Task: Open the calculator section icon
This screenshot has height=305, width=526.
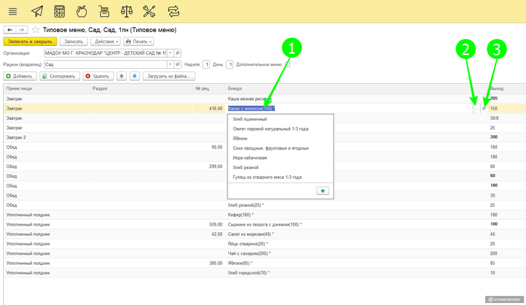Action: pos(60,11)
